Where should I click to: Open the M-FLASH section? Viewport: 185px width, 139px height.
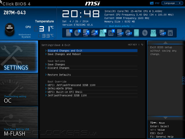[x=19, y=122]
